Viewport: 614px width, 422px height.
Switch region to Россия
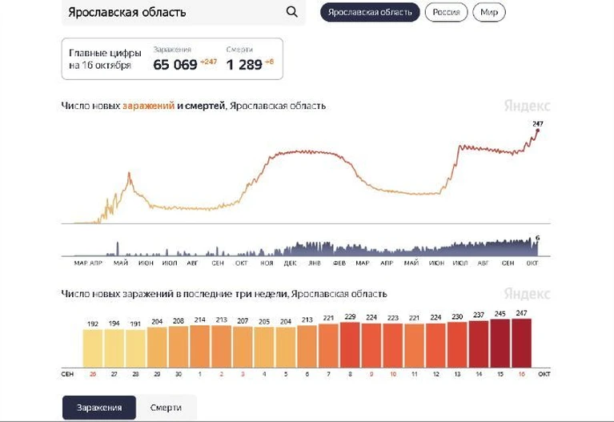(446, 12)
